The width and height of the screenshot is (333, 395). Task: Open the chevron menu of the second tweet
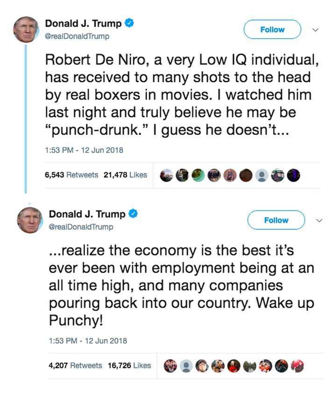pyautogui.click(x=319, y=220)
